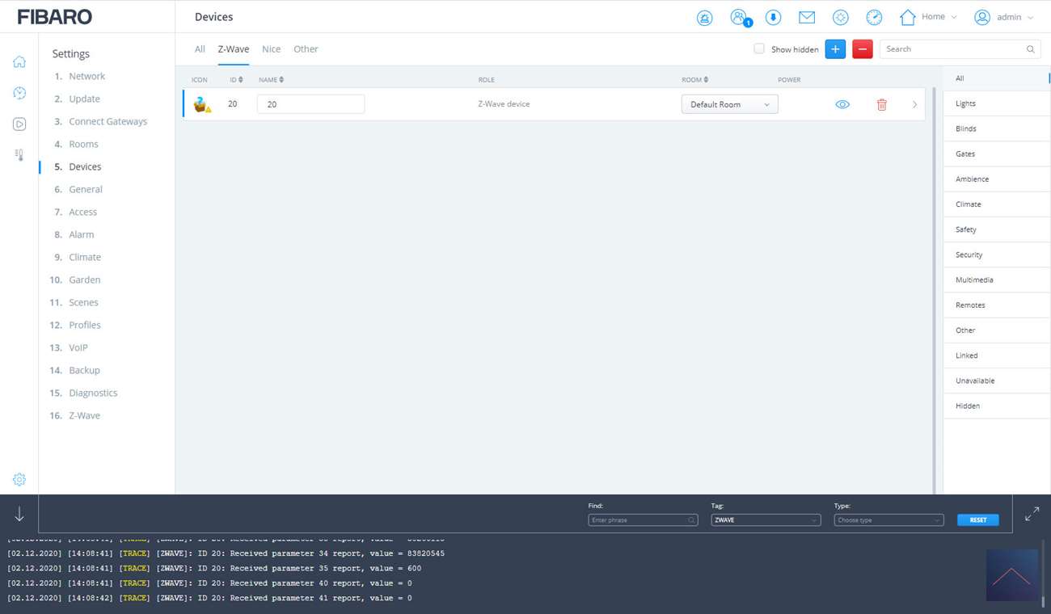
Task: Open the envelope messages icon
Action: pyautogui.click(x=806, y=17)
